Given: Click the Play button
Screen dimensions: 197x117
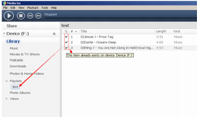Looking at the screenshot, I should click(9, 16).
